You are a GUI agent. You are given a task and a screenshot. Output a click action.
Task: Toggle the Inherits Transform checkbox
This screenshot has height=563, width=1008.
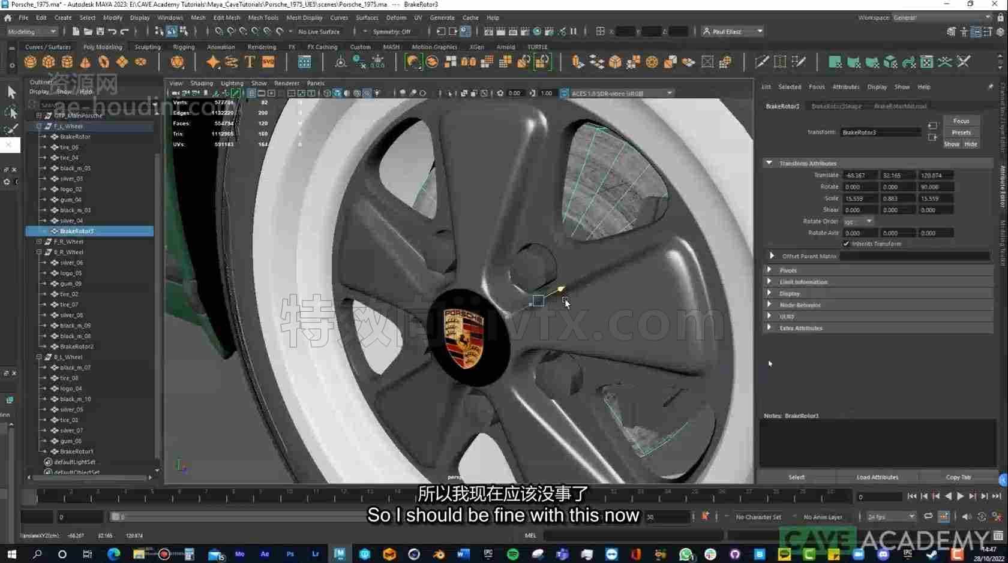pos(846,244)
